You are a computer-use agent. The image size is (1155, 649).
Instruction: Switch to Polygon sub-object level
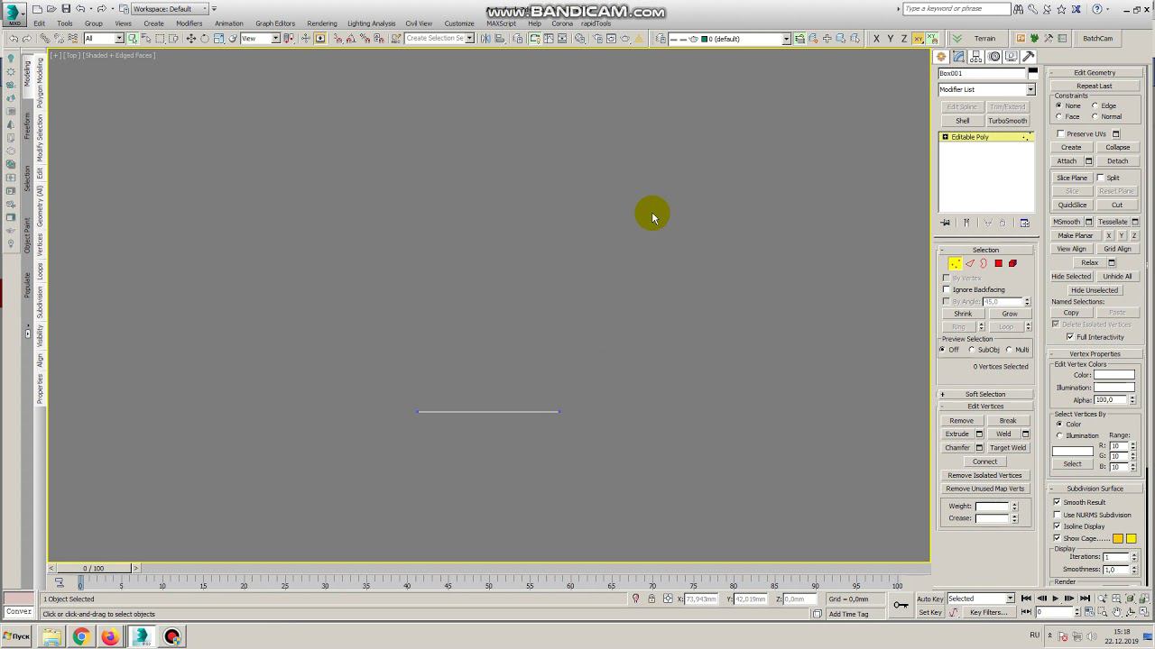pyautogui.click(x=998, y=263)
